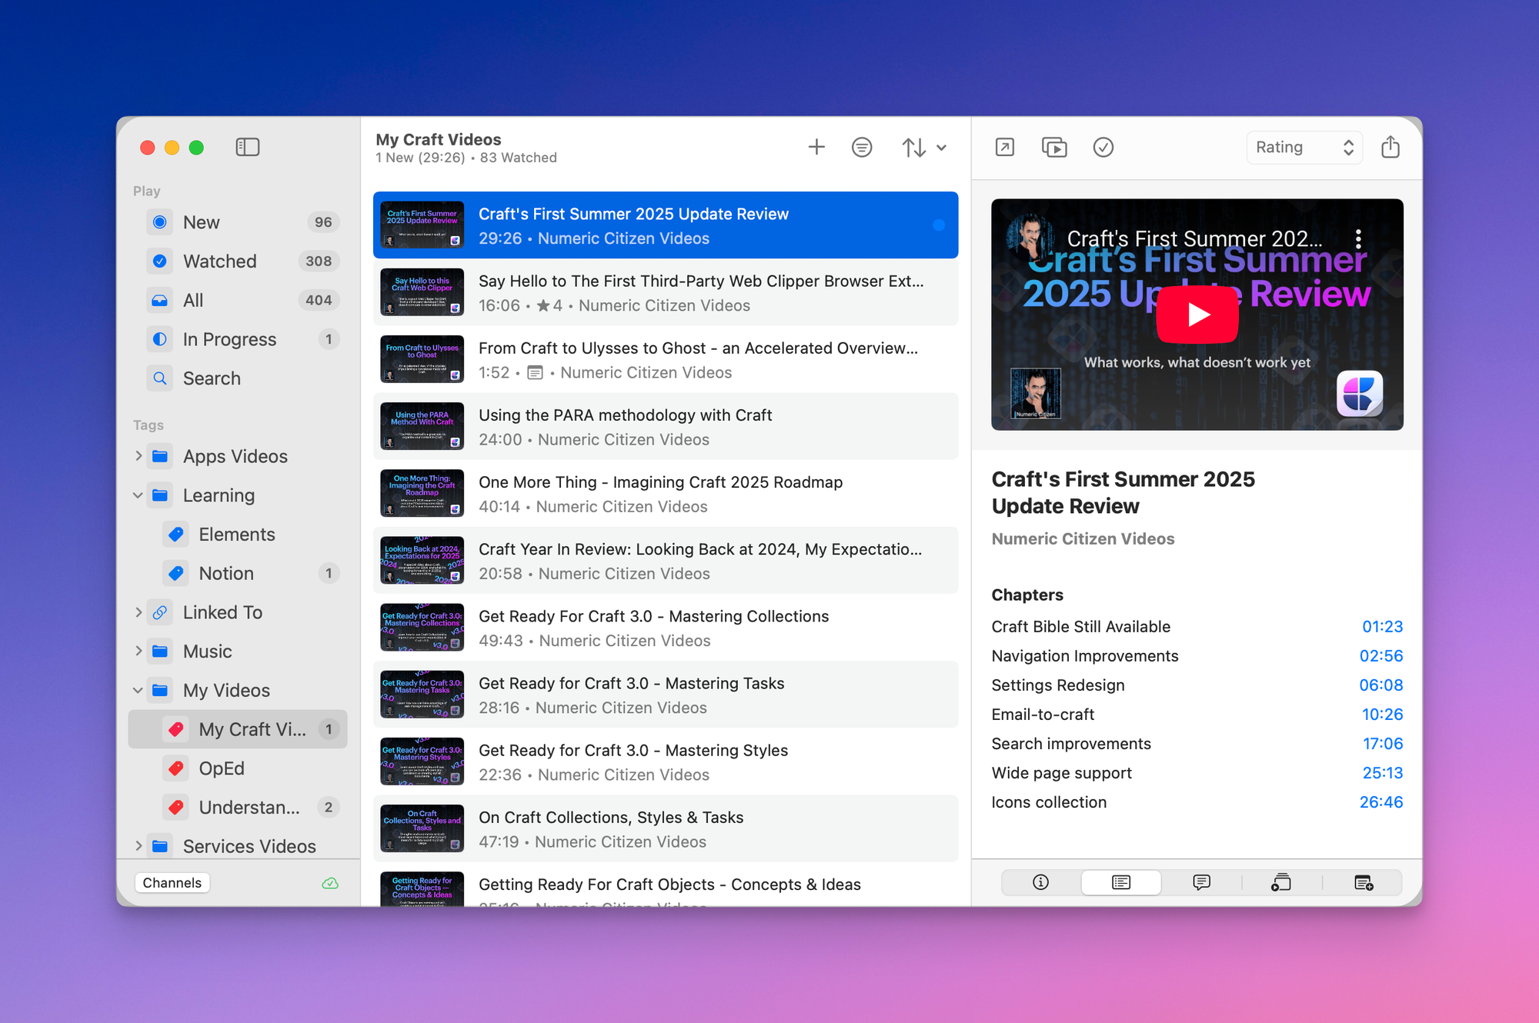Collapse the Learning folder
1539x1023 pixels.
click(139, 495)
